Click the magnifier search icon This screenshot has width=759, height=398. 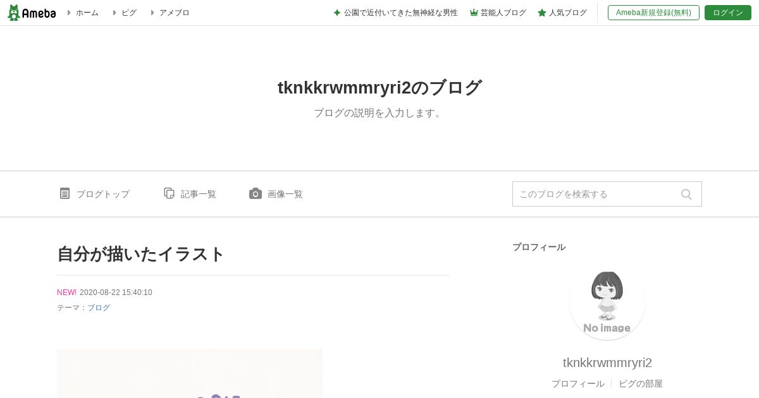(686, 194)
